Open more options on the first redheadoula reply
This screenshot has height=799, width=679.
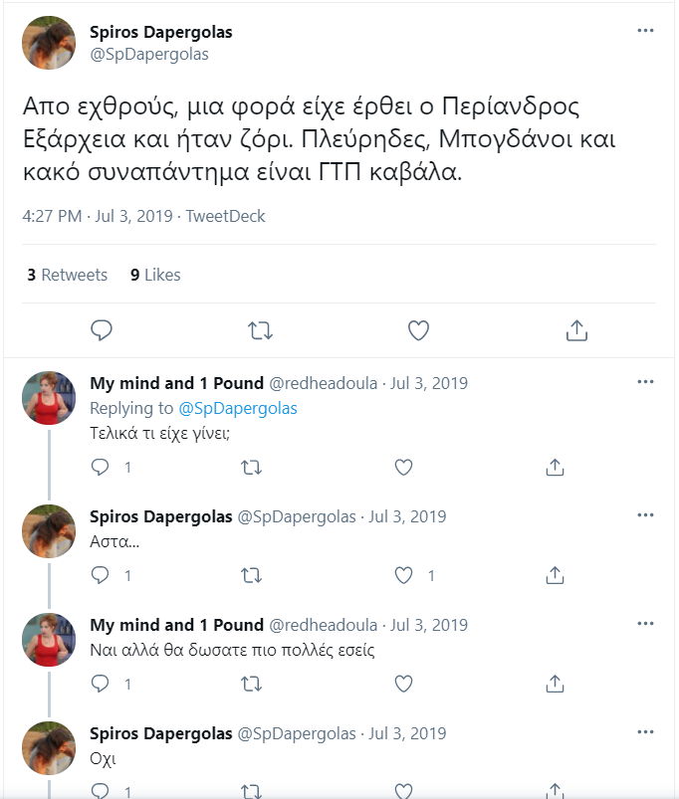pos(645,382)
